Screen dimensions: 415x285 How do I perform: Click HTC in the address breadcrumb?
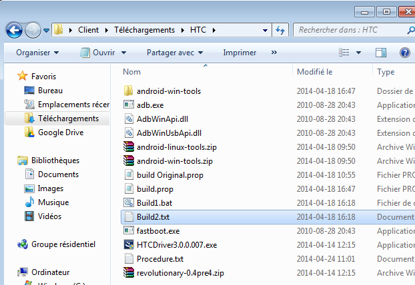[x=198, y=30]
